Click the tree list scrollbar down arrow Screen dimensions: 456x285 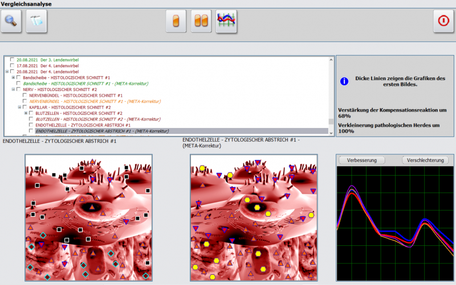331,133
